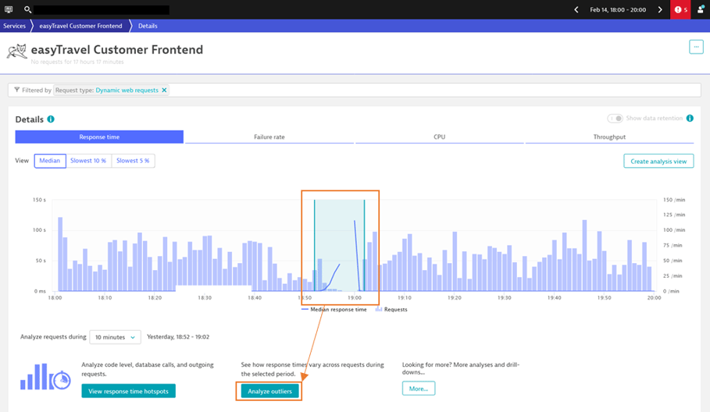Viewport: 710px width, 412px height.
Task: Switch to the Response time tab
Action: [99, 137]
